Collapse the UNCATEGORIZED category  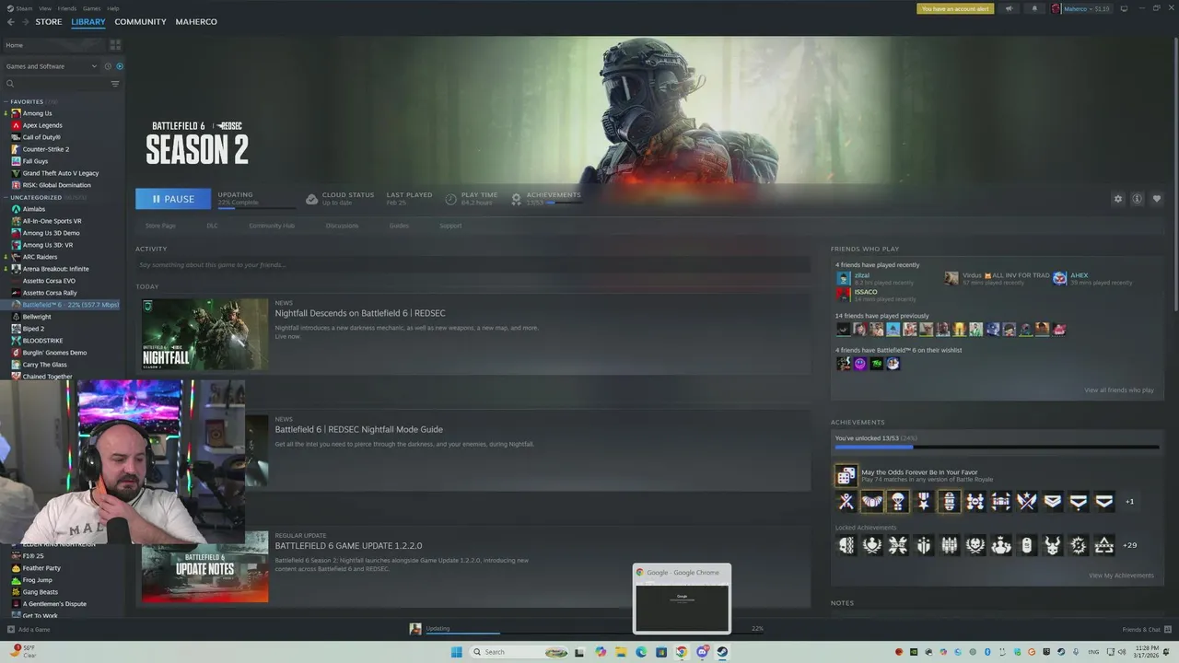pos(6,197)
